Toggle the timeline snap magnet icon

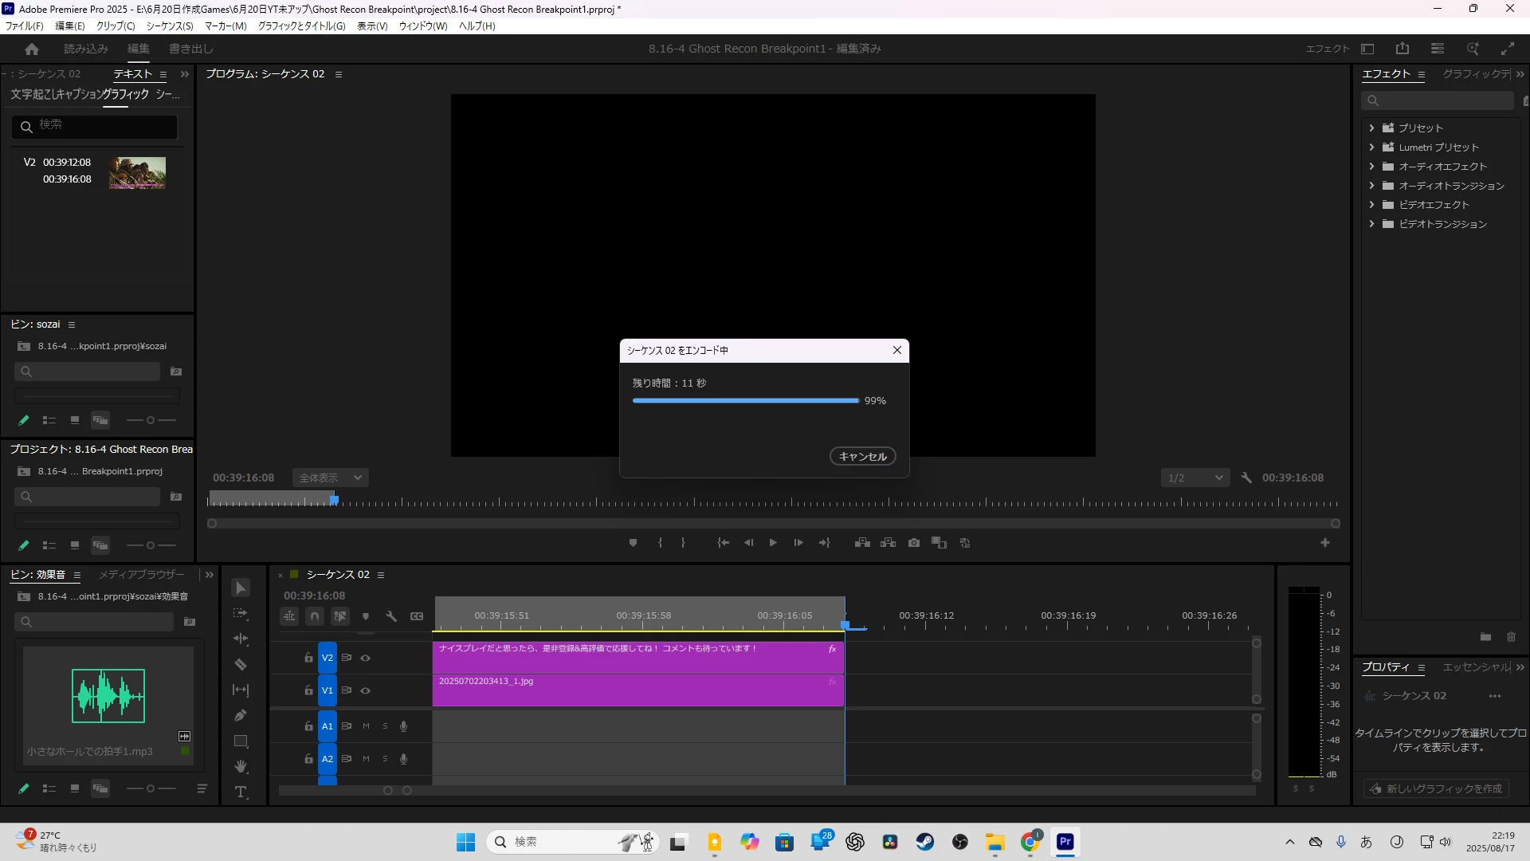pos(315,616)
